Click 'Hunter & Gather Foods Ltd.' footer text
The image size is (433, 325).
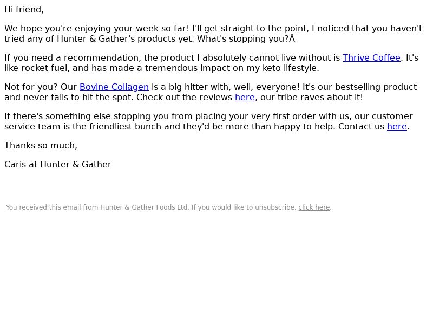(145, 207)
